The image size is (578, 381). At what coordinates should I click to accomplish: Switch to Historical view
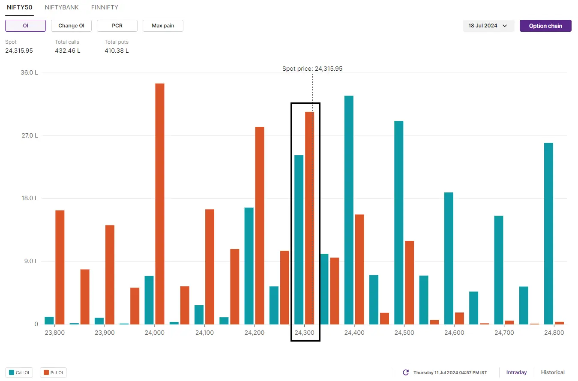(553, 372)
